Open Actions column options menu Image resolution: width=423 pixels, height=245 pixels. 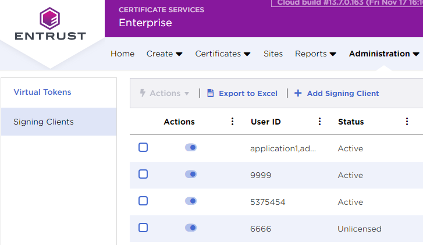pyautogui.click(x=232, y=122)
